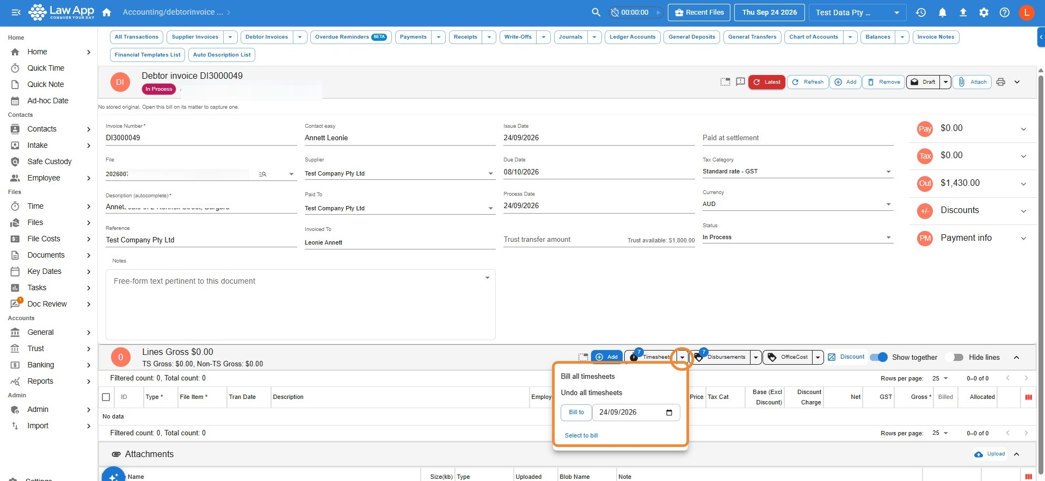Click the print icon for the invoice

click(1000, 82)
